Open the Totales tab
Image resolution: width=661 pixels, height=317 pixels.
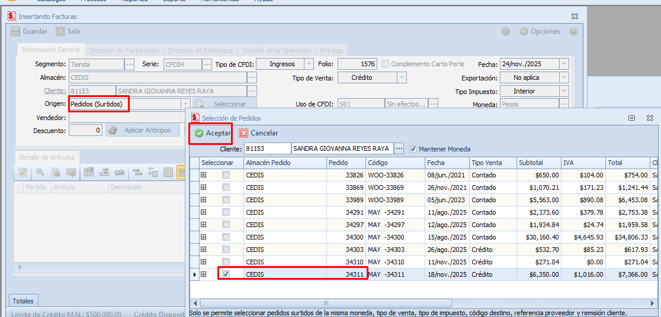coord(23,301)
